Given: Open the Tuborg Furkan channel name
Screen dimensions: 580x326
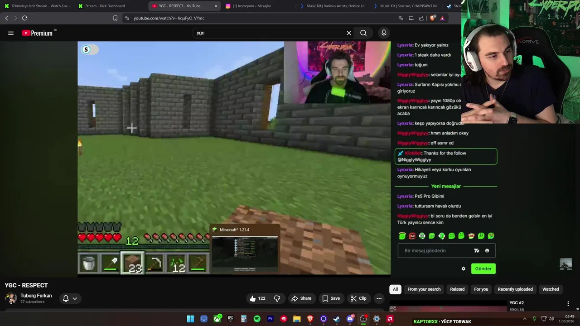Looking at the screenshot, I should 36,296.
